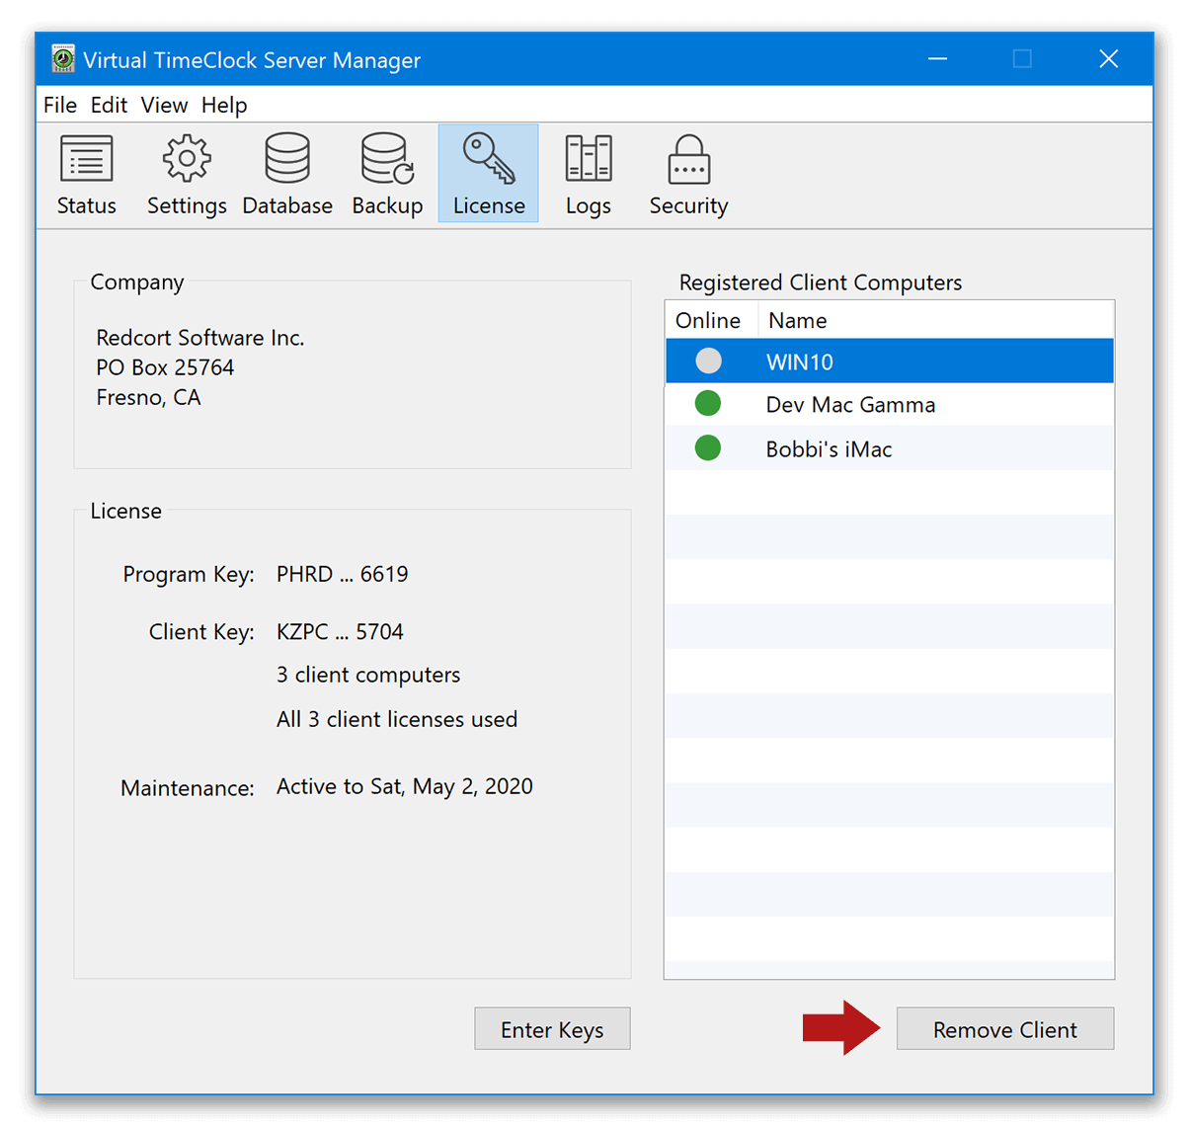Click the online indicator for WIN10
The height and width of the screenshot is (1129, 1189).
pos(707,360)
